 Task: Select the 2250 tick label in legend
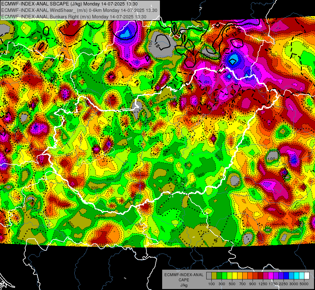284,284
